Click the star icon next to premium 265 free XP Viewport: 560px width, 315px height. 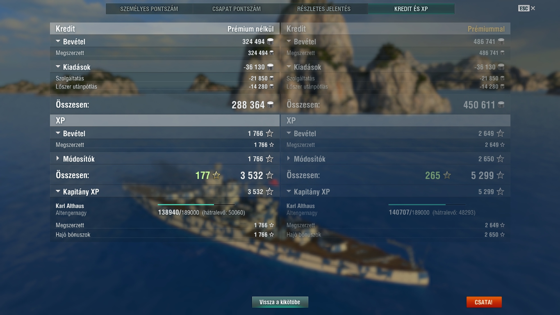tap(447, 176)
